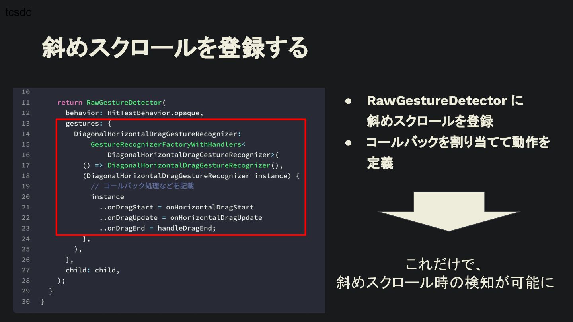This screenshot has width=573, height=322.
Task: Click the text 斜めスクロール時の検知が可能に
Action: coord(445,282)
